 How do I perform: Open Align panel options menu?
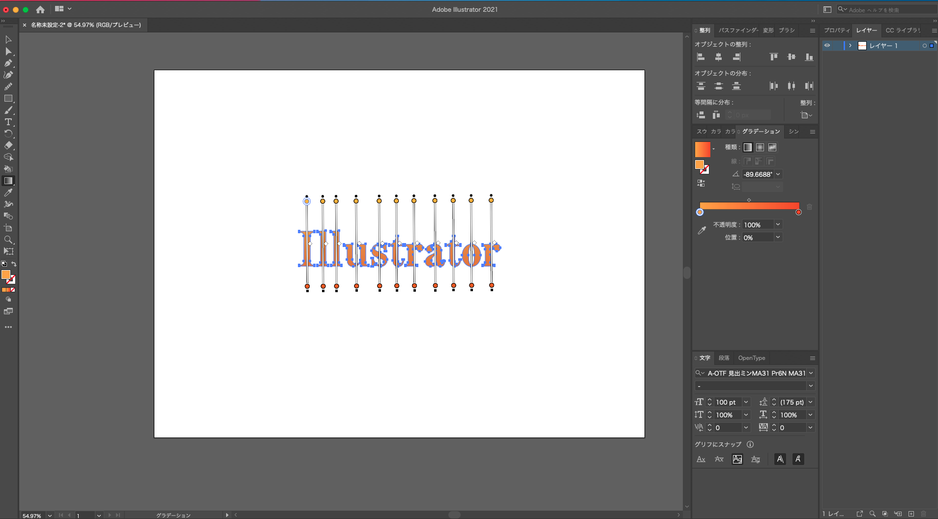pyautogui.click(x=813, y=30)
